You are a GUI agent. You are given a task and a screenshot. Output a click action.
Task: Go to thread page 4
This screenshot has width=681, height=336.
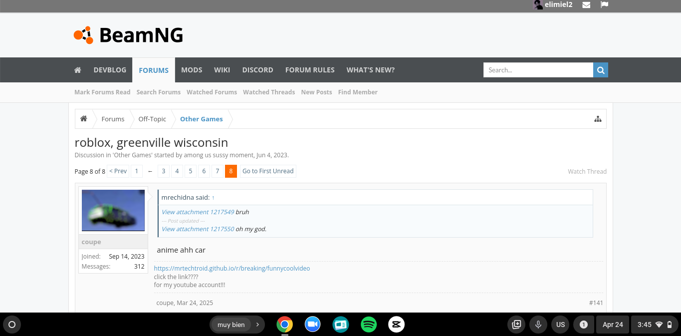177,171
